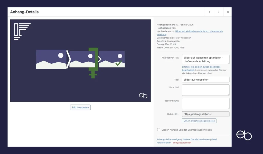This screenshot has height=154, width=263.
Task: Open Erfahre, wie du den Zweck des Bildes beschreibst
Action: coord(198,67)
